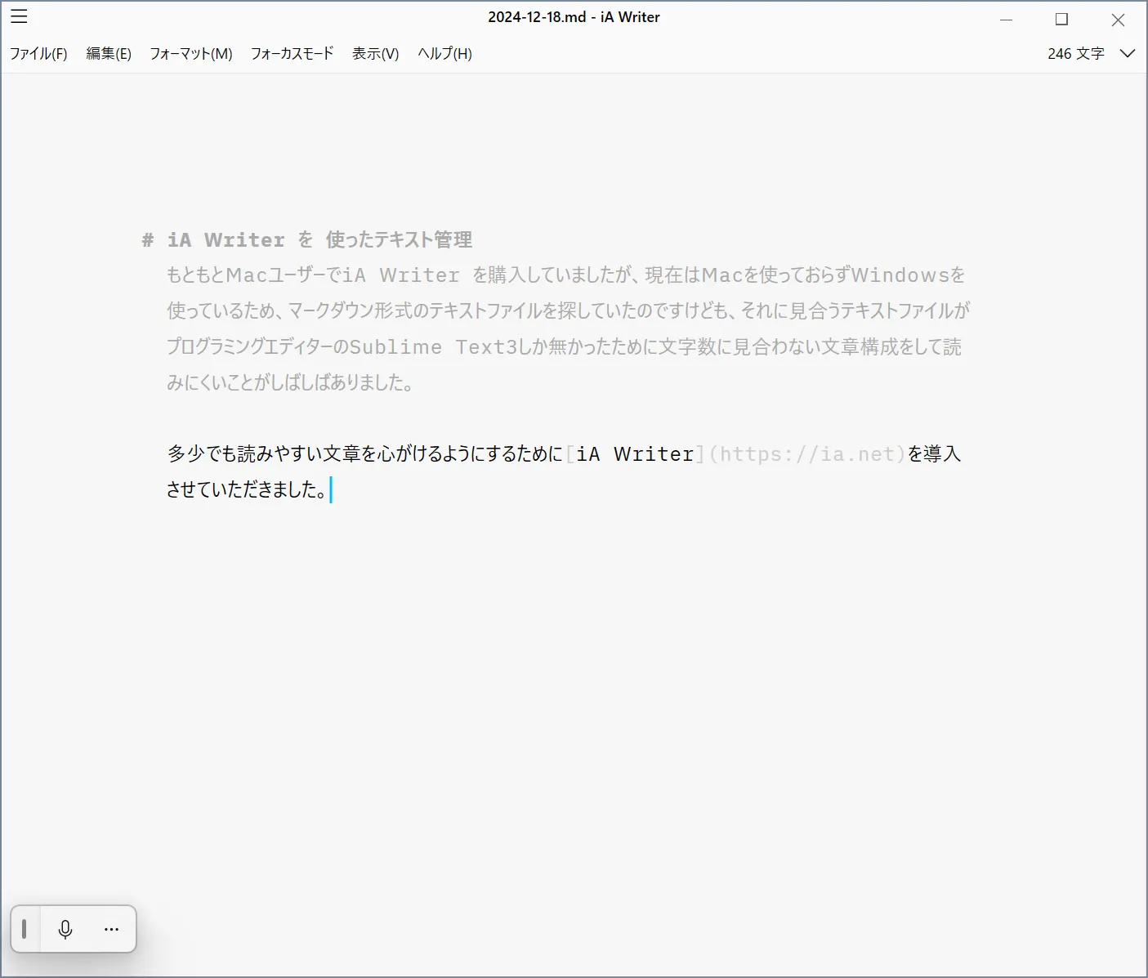Screen dimensions: 1148x978
Task: Maximize the iA Writer window
Action: point(1061,20)
